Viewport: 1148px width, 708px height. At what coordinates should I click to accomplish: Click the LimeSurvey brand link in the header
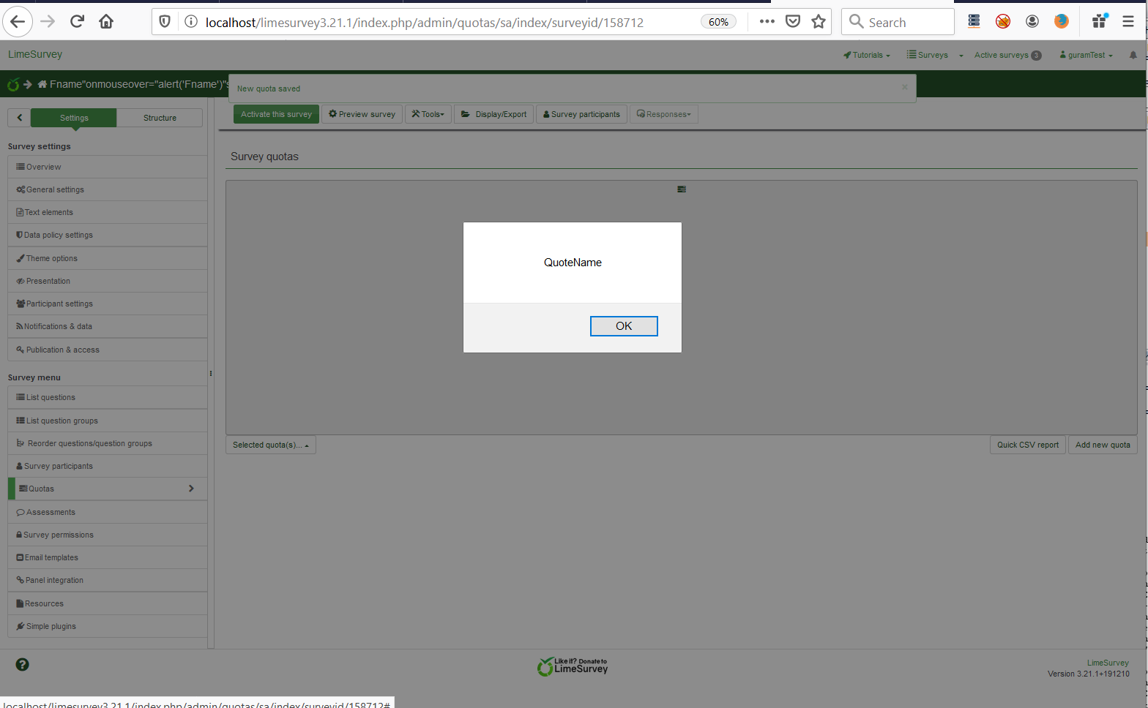point(35,54)
